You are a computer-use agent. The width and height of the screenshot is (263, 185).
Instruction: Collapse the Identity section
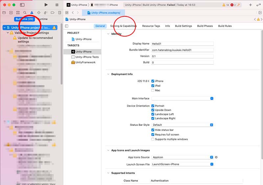click(108, 34)
